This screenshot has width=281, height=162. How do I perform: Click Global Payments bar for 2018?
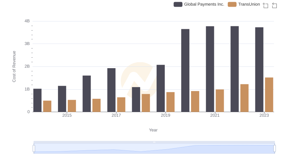point(136,100)
